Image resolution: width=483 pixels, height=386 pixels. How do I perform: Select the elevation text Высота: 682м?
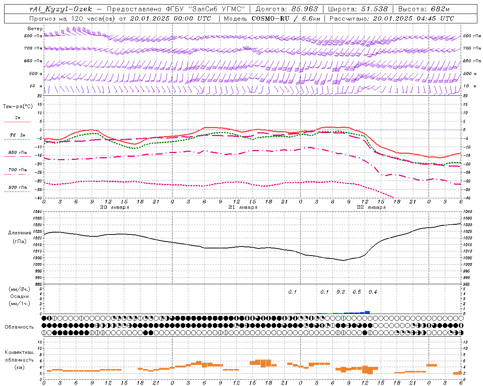424,9
